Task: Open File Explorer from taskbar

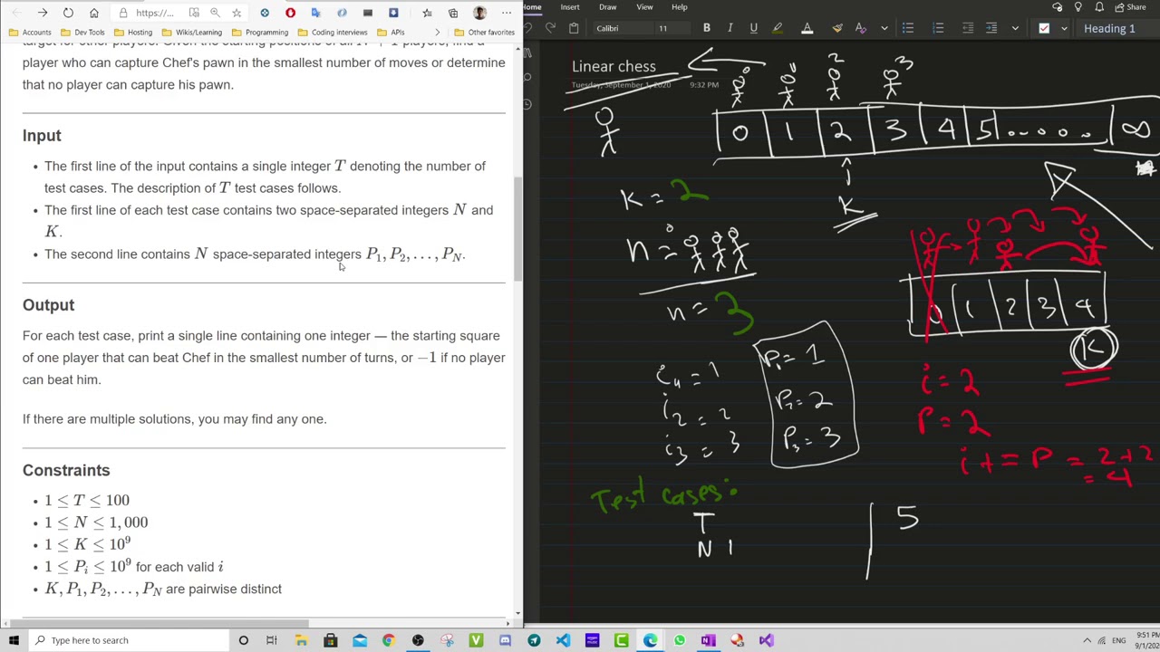Action: coord(301,640)
